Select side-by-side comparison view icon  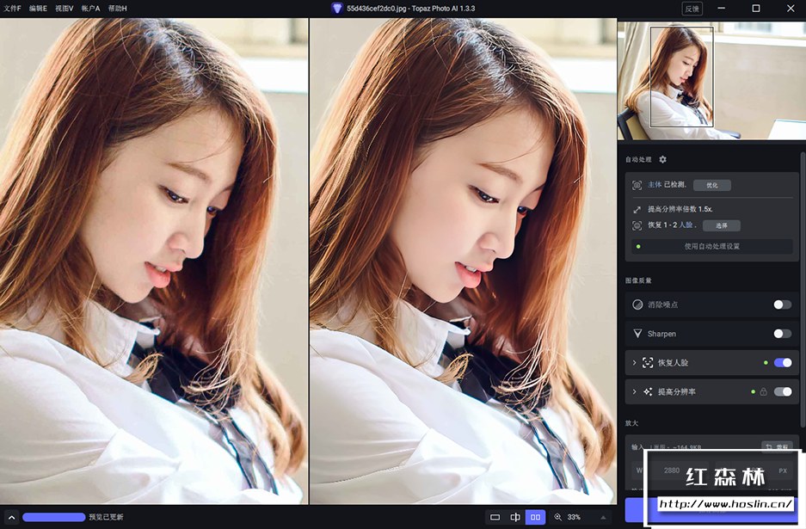(x=535, y=517)
